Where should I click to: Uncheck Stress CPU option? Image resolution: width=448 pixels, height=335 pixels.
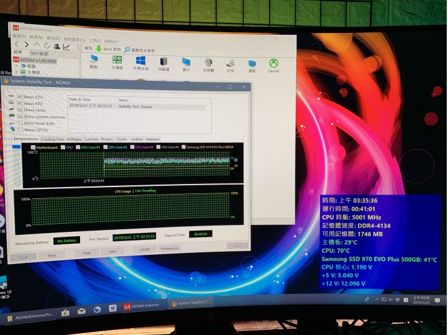click(20, 96)
